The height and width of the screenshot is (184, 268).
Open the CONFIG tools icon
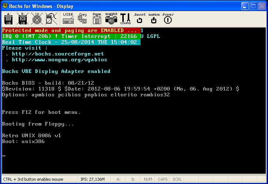click(x=125, y=18)
